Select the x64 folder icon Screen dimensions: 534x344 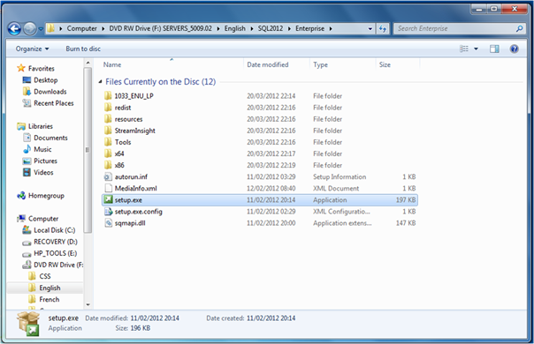click(x=108, y=153)
